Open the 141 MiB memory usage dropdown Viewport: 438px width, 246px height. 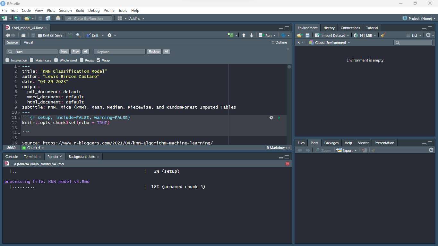(x=365, y=36)
